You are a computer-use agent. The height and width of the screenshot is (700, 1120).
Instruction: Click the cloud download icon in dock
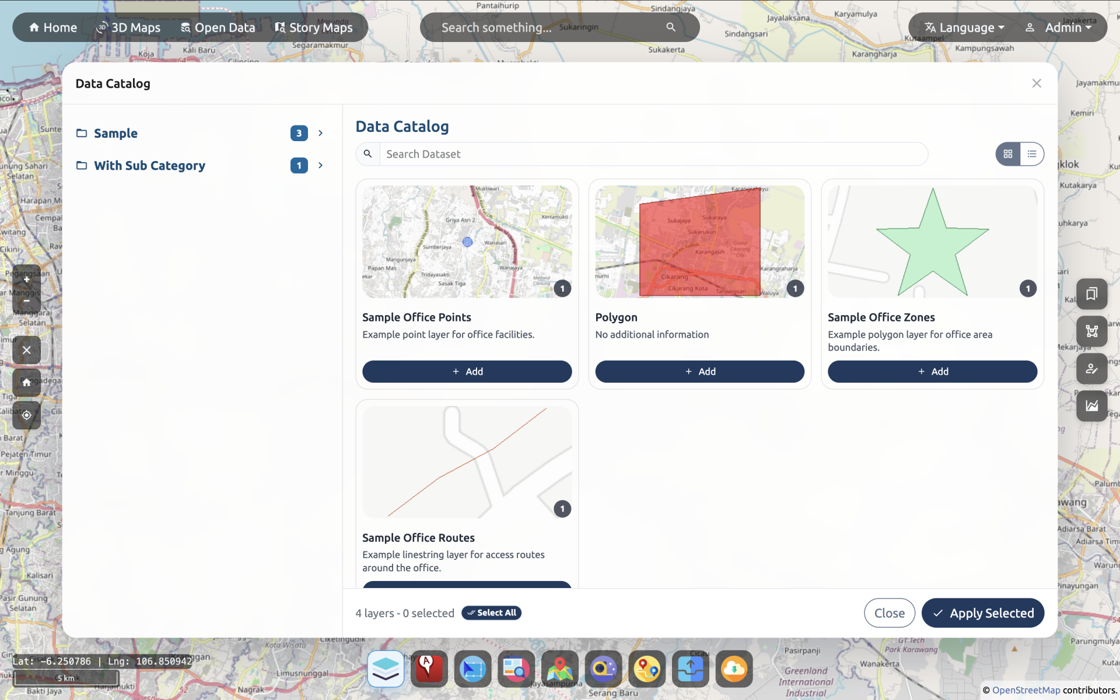(734, 668)
